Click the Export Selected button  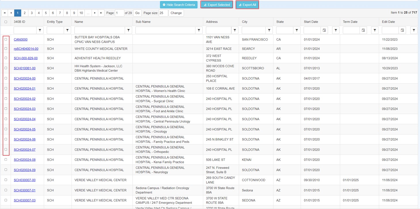pyautogui.click(x=217, y=5)
